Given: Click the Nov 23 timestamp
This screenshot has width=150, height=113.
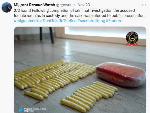Looking at the screenshot, I should (x=84, y=5).
